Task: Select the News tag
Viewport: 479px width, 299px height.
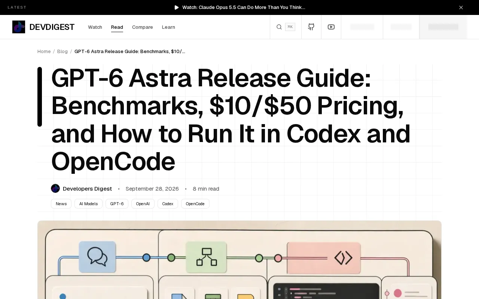Action: 61,204
